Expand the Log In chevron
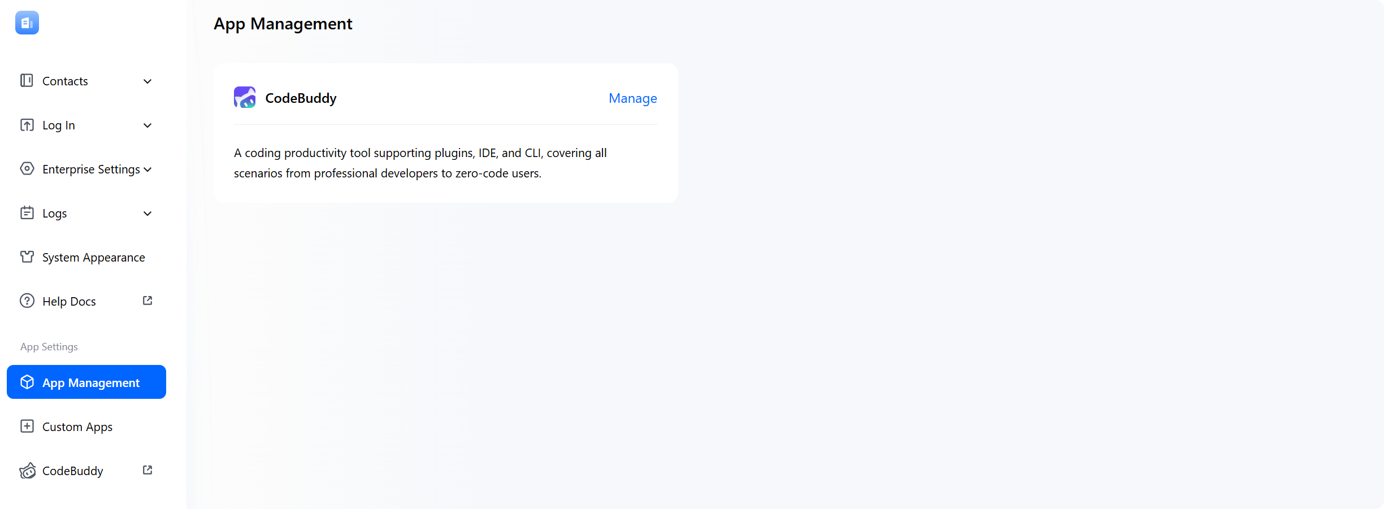This screenshot has width=1384, height=509. [x=147, y=125]
